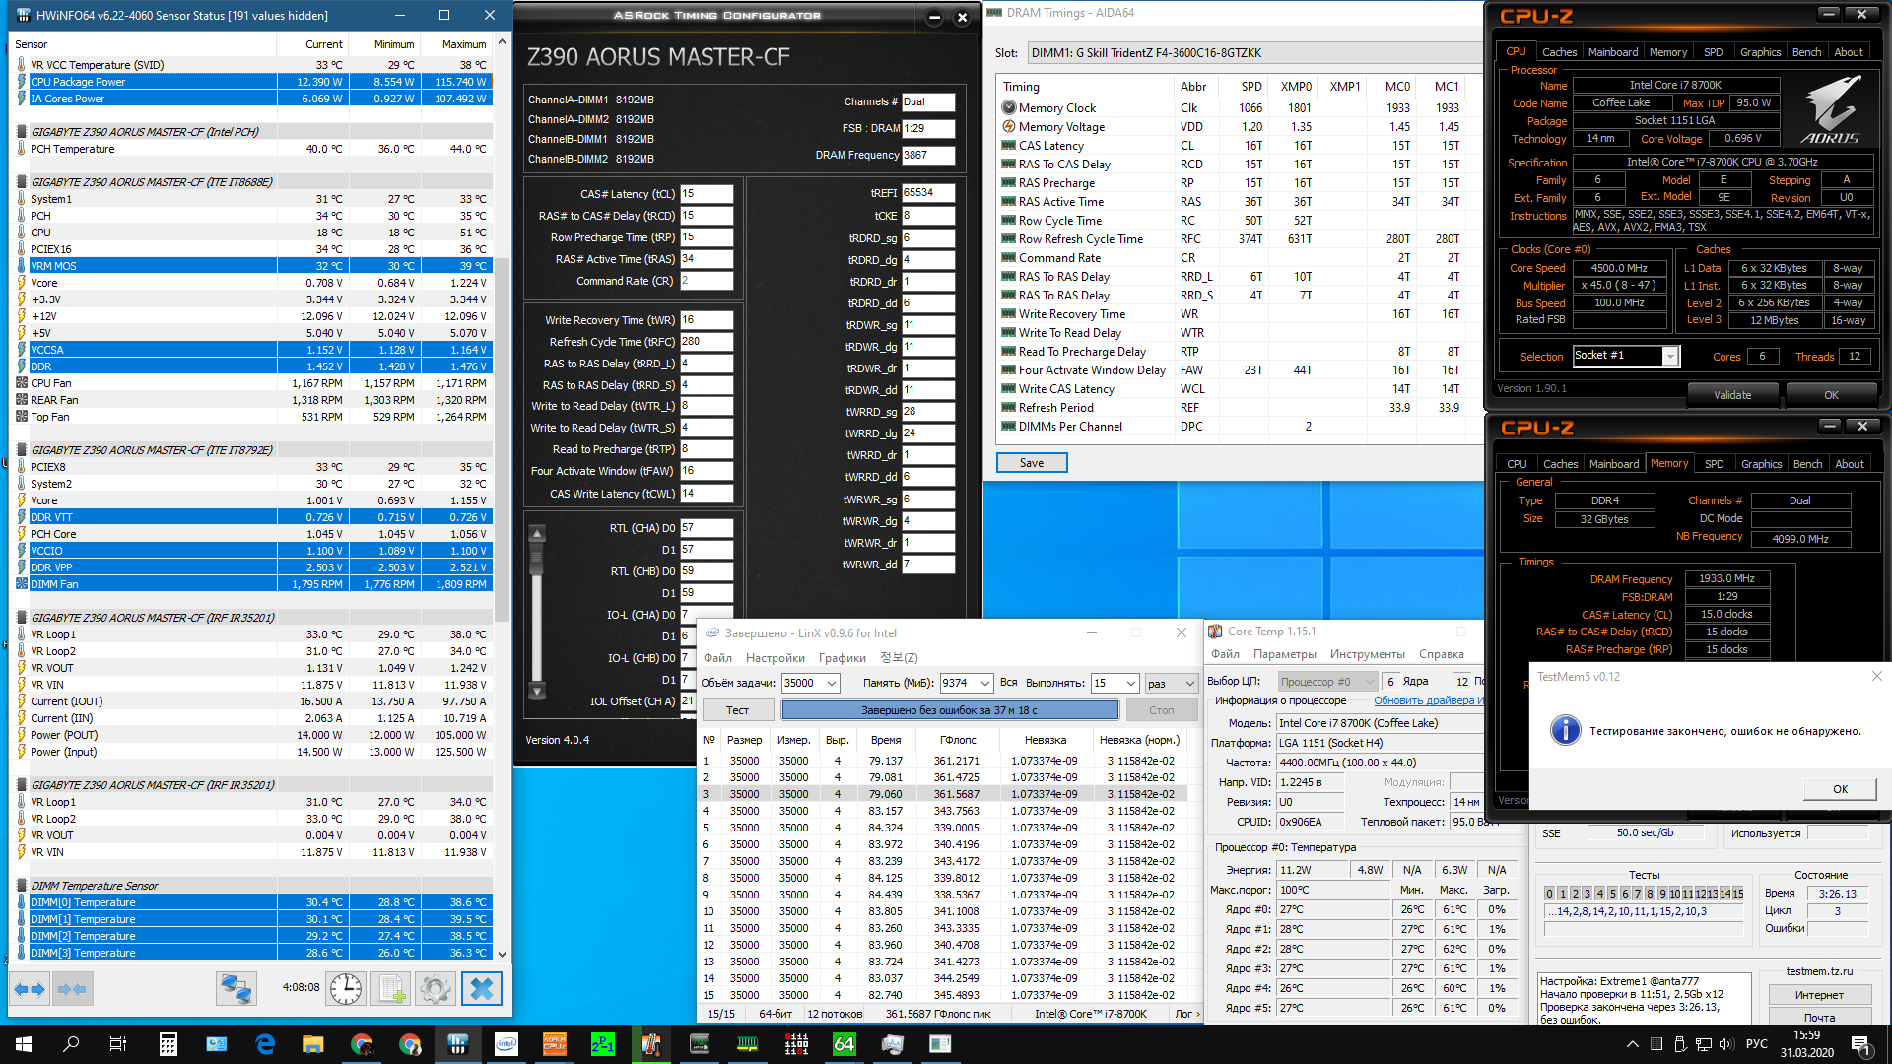Switch to CPU-Z Mainboard tab in top window
The height and width of the screenshot is (1064, 1892).
click(x=1612, y=52)
